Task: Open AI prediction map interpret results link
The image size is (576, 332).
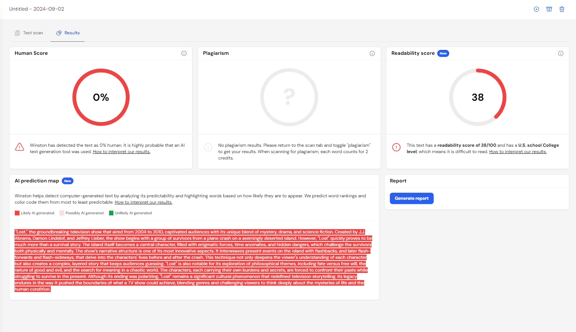Action: [143, 202]
